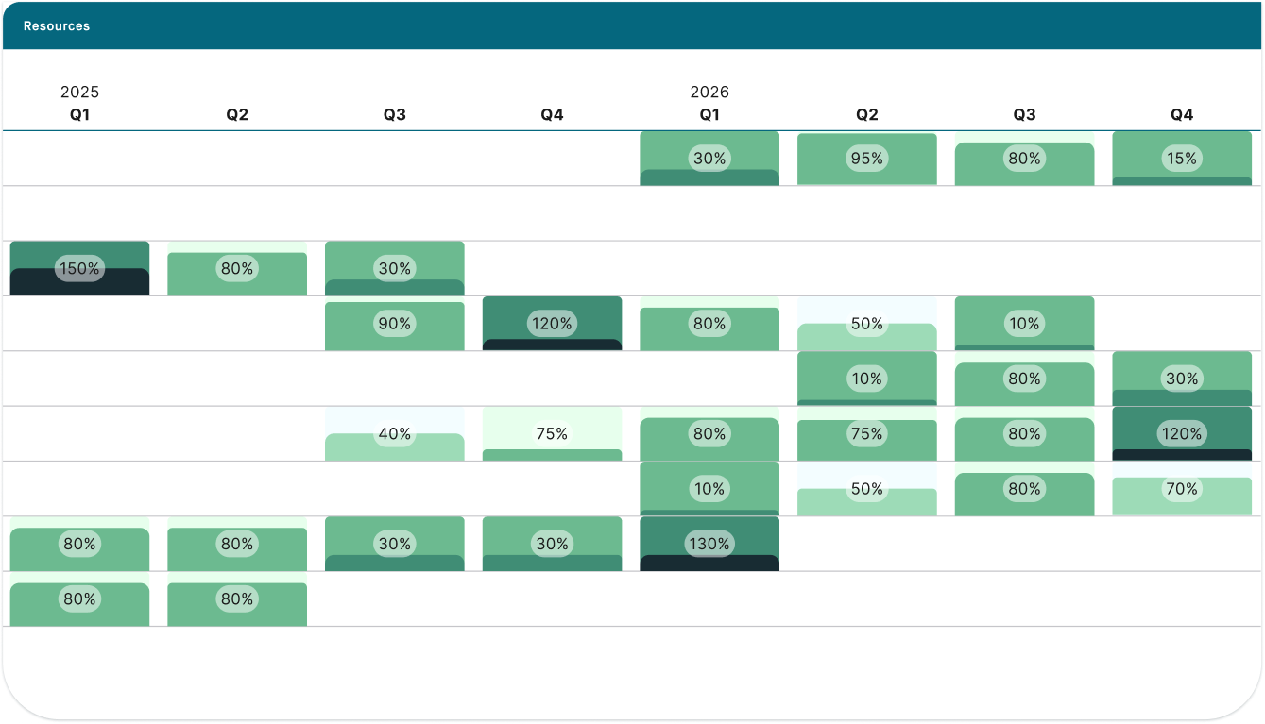Select the 95% allocation cell

click(x=867, y=159)
